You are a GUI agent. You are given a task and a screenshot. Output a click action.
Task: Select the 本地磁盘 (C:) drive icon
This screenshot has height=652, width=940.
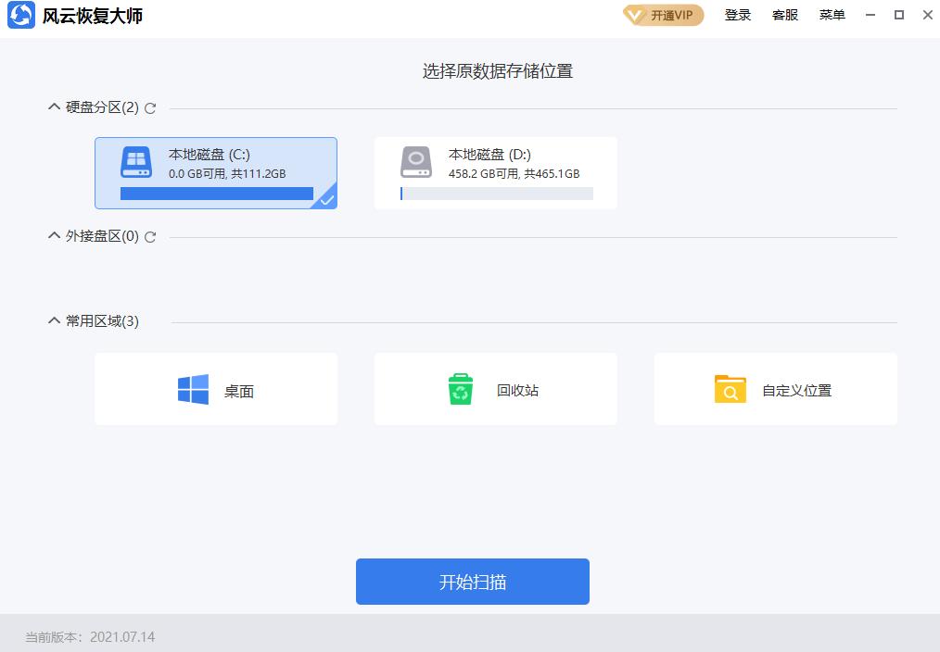coord(136,162)
